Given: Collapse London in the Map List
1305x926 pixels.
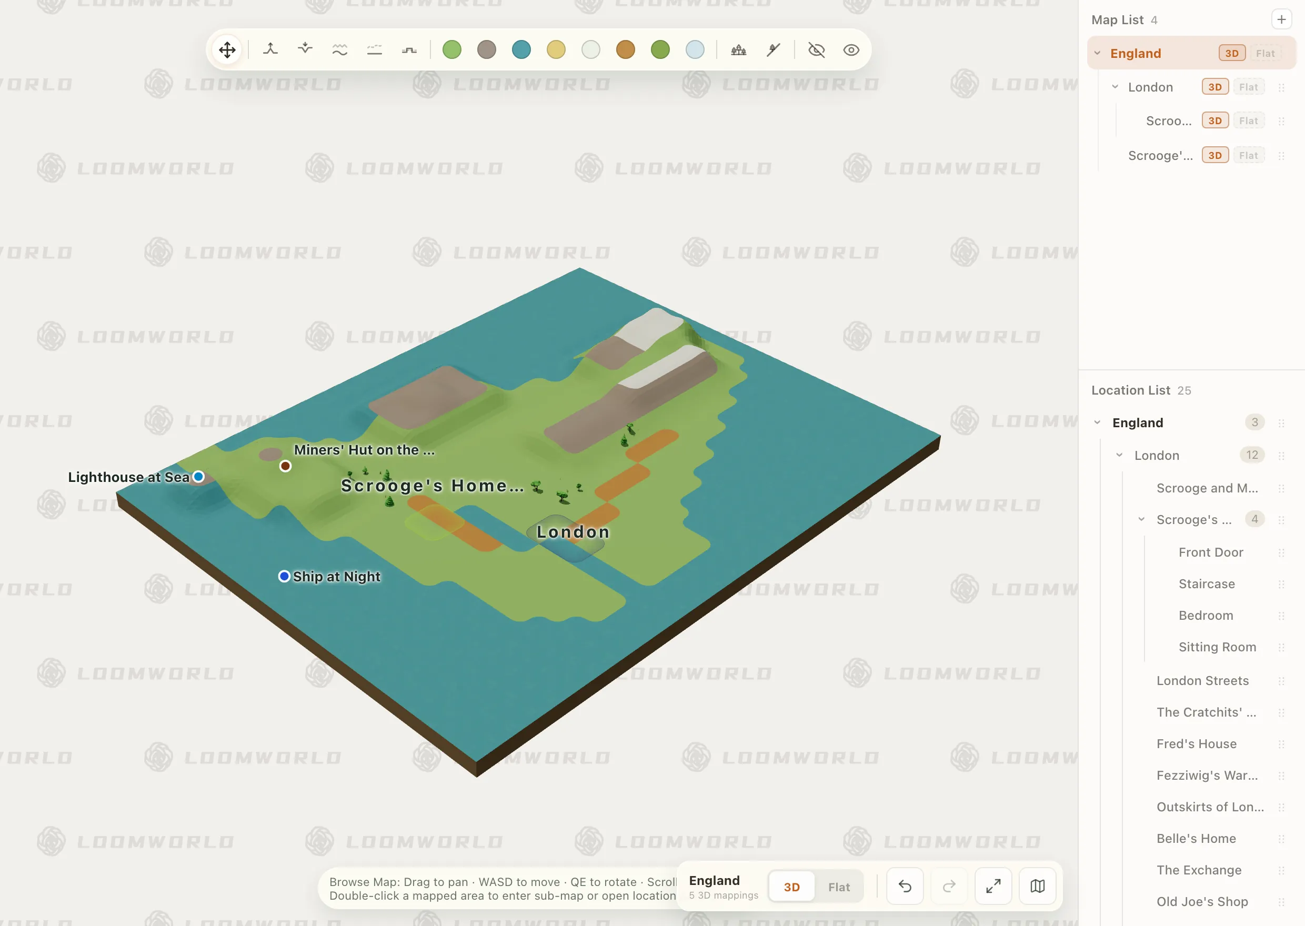Looking at the screenshot, I should coord(1115,87).
